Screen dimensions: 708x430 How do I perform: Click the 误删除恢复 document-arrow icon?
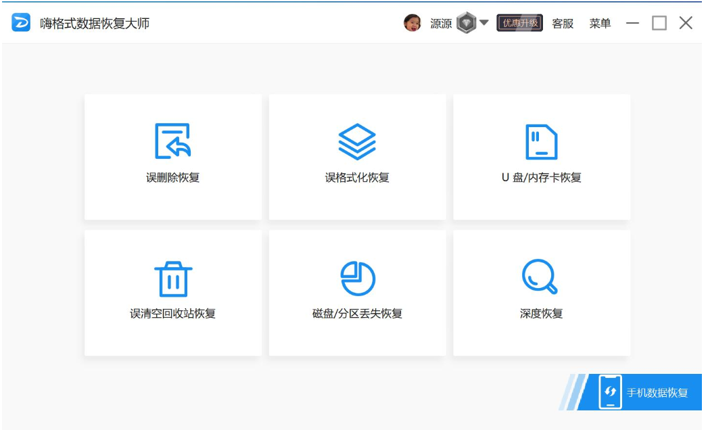point(172,141)
